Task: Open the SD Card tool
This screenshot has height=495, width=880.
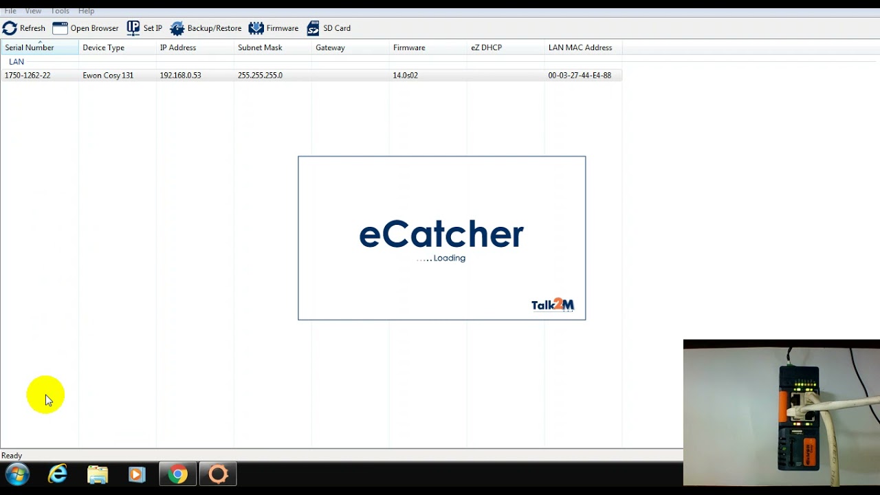Action: tap(329, 28)
